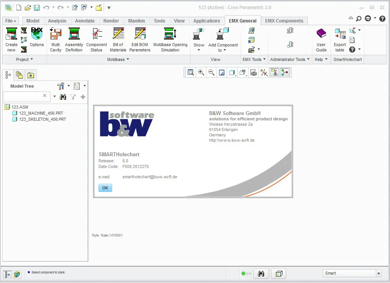Open an existing file via folder icon
This screenshot has height=283, width=390.
[x=27, y=8]
